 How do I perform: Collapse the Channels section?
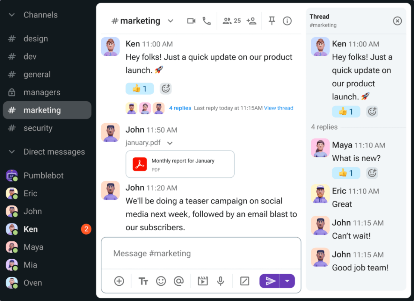[x=12, y=15]
